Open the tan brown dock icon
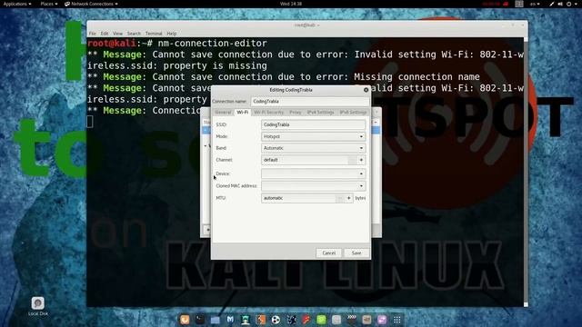 click(366, 319)
